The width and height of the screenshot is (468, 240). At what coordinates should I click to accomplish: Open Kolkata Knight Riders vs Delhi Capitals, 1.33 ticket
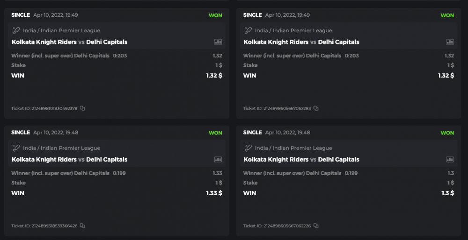69,159
